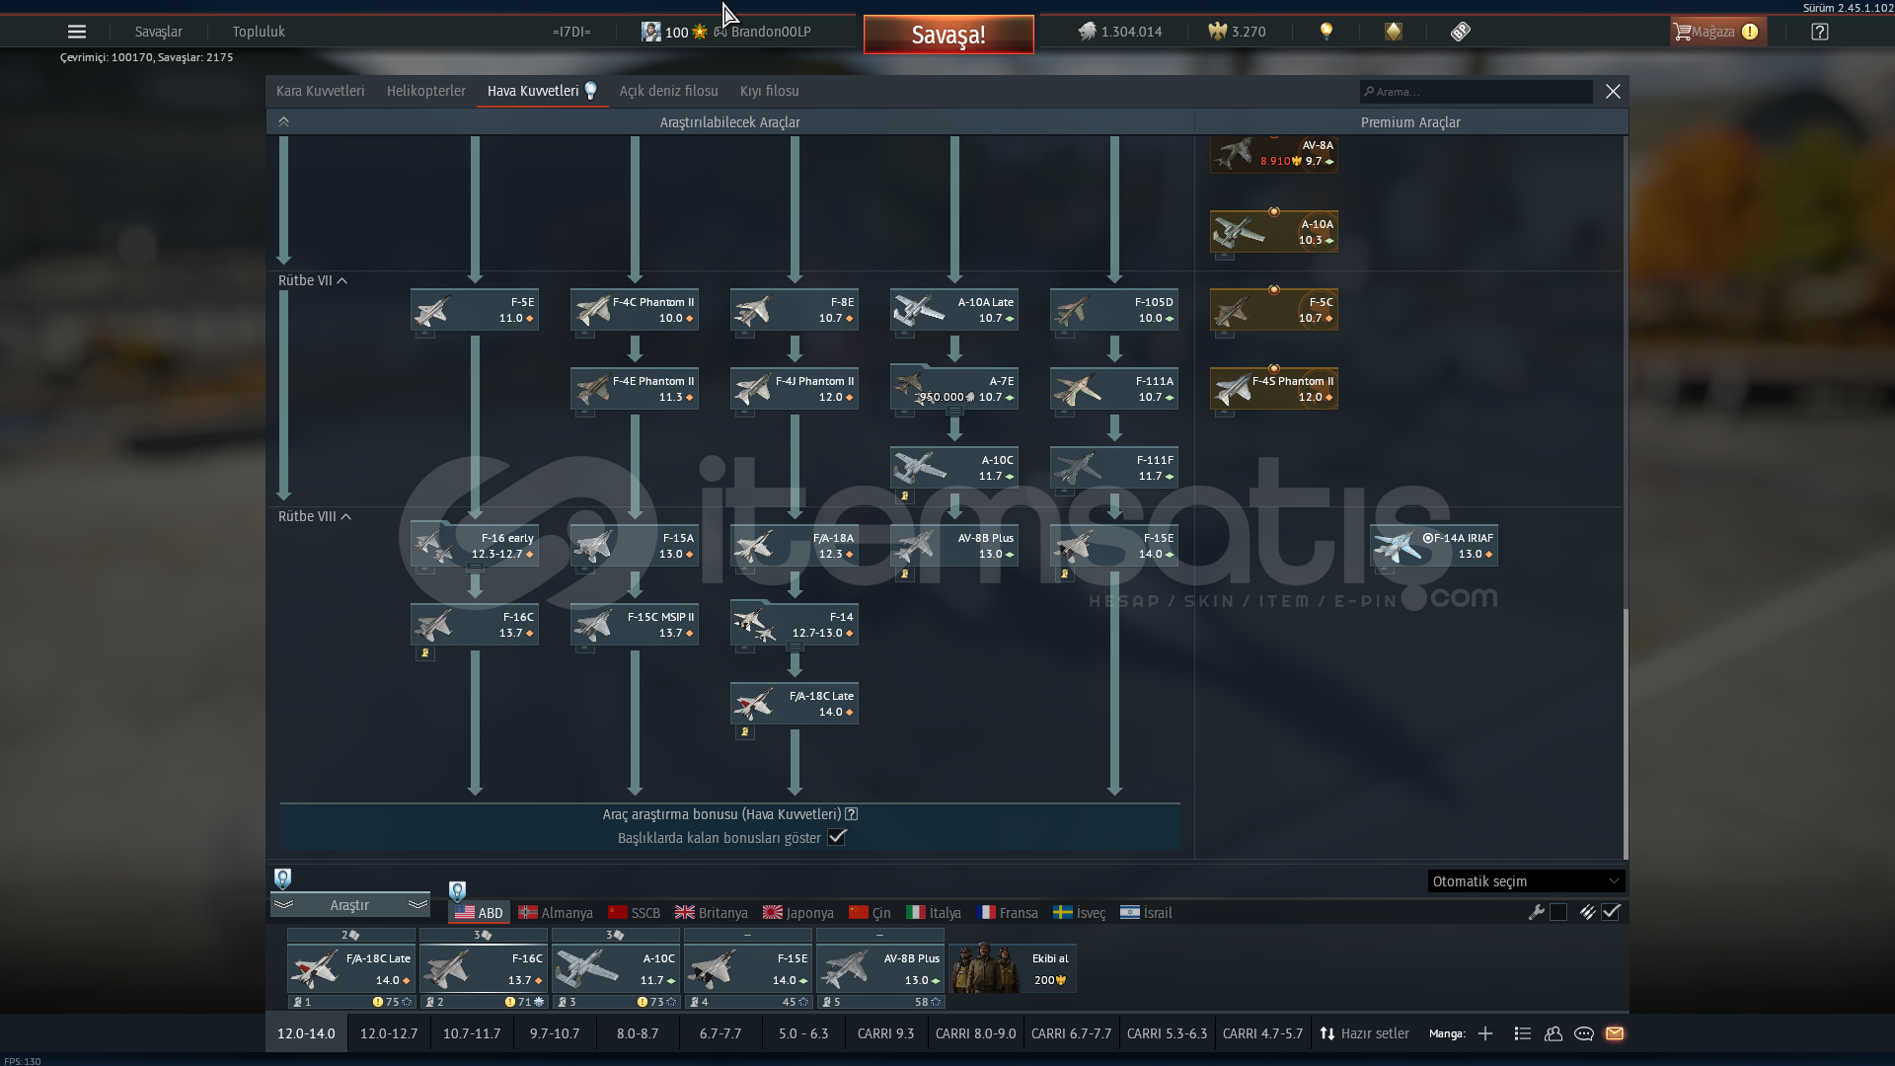Select the F-15A aircraft card
Screen dimensions: 1895x1066
tap(635, 546)
